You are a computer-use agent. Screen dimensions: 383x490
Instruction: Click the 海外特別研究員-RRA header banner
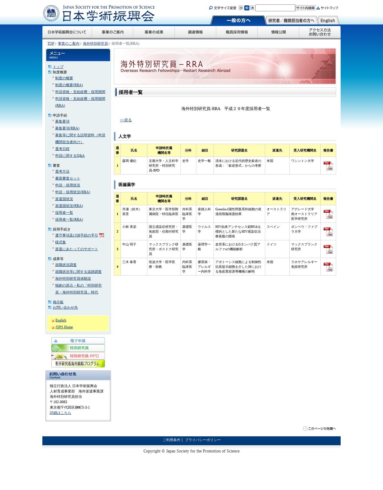click(225, 66)
